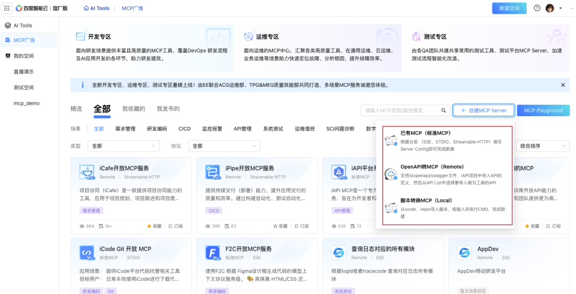Viewport: 576px width, 294px height.
Task: Click the 运维专区 cloud icon
Action: click(248, 37)
